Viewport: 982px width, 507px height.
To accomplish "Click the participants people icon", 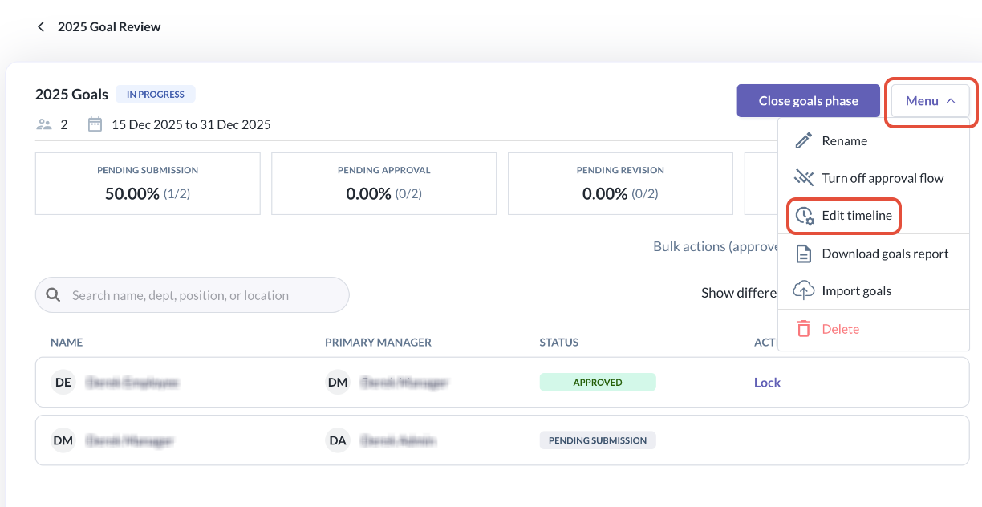I will point(44,124).
